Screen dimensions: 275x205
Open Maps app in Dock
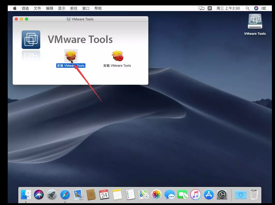pos(143,194)
